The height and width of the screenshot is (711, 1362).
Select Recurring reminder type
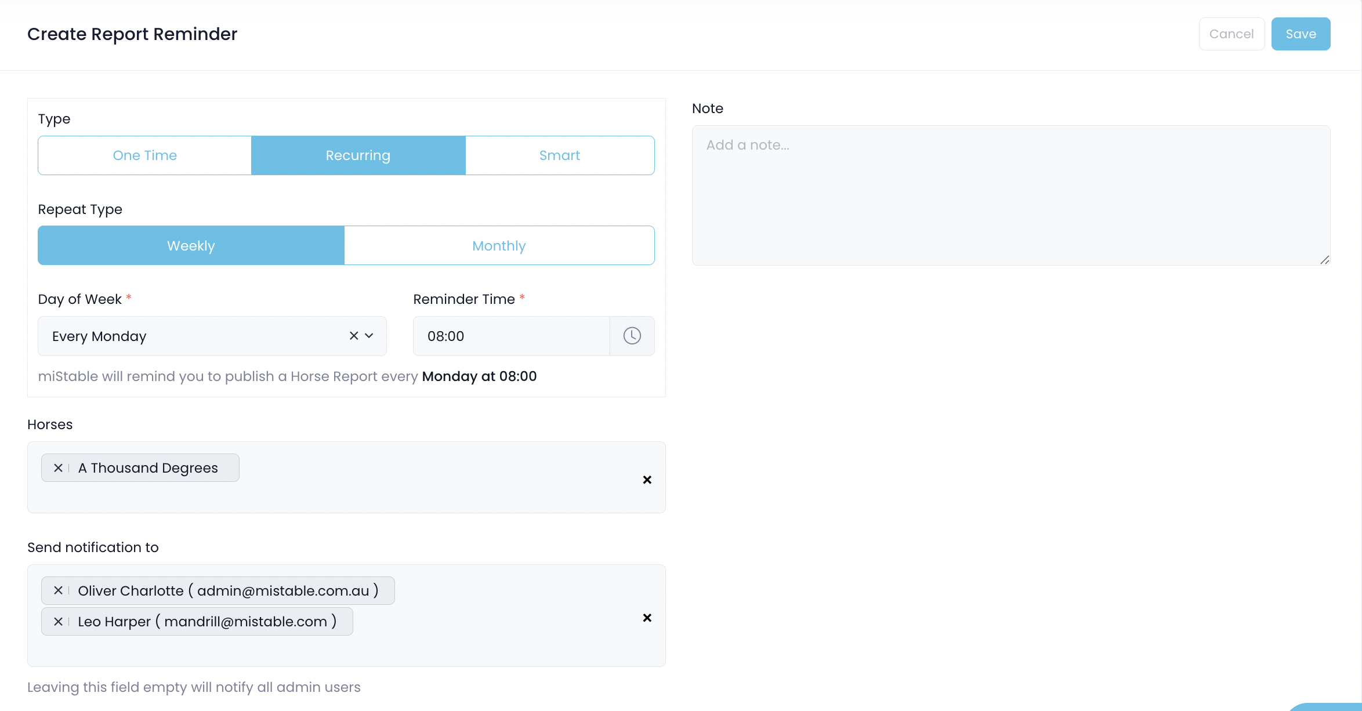click(358, 155)
